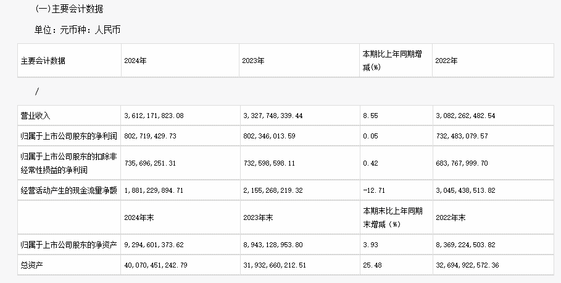Image resolution: width=561 pixels, height=283 pixels.
Task: Click the 2022年 column header
Action: [x=446, y=61]
